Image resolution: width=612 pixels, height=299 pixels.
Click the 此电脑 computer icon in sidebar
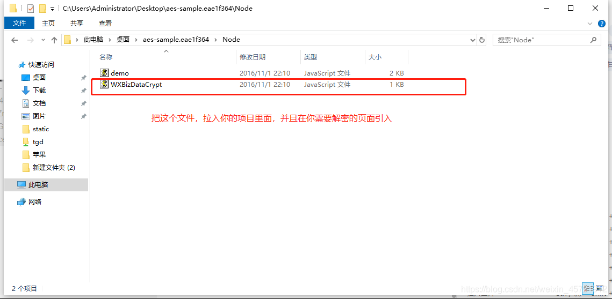click(21, 185)
